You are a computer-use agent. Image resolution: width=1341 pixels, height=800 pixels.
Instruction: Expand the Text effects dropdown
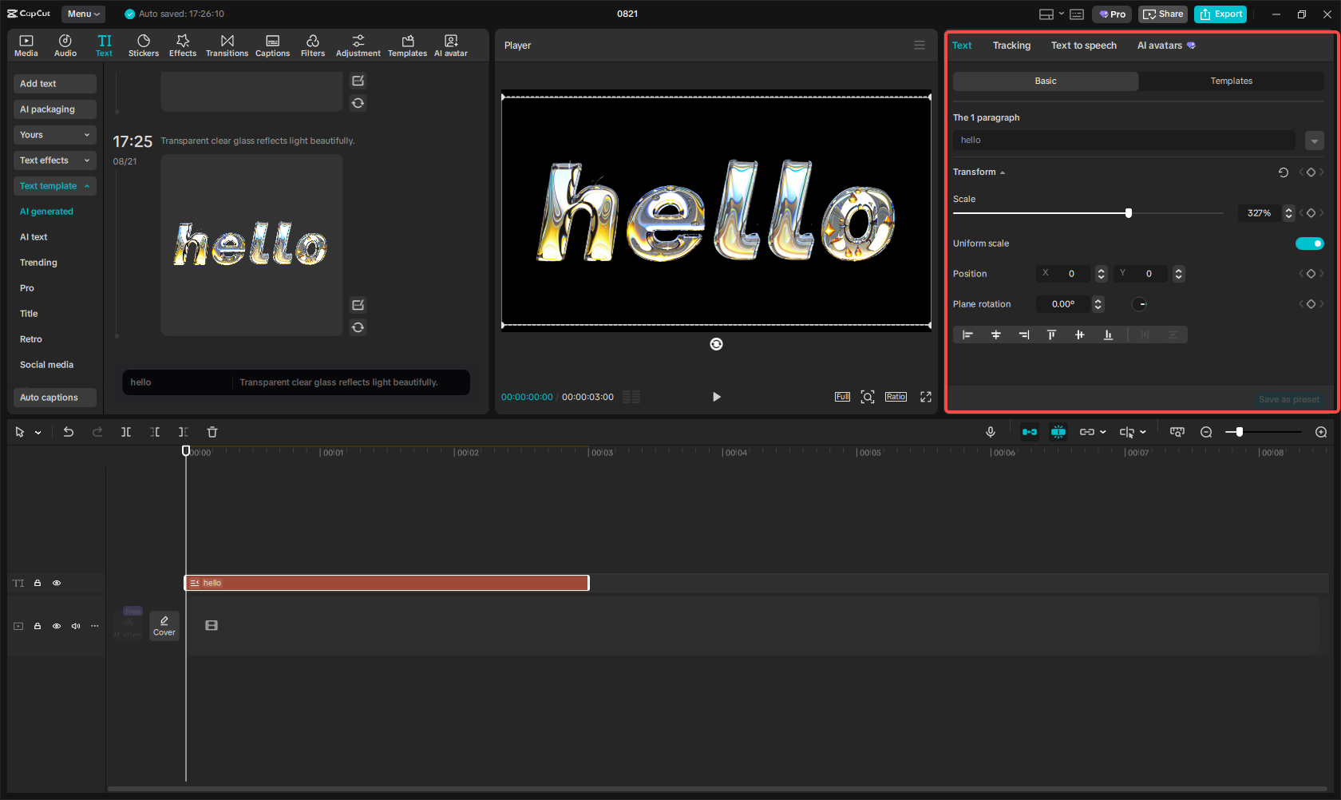(54, 160)
